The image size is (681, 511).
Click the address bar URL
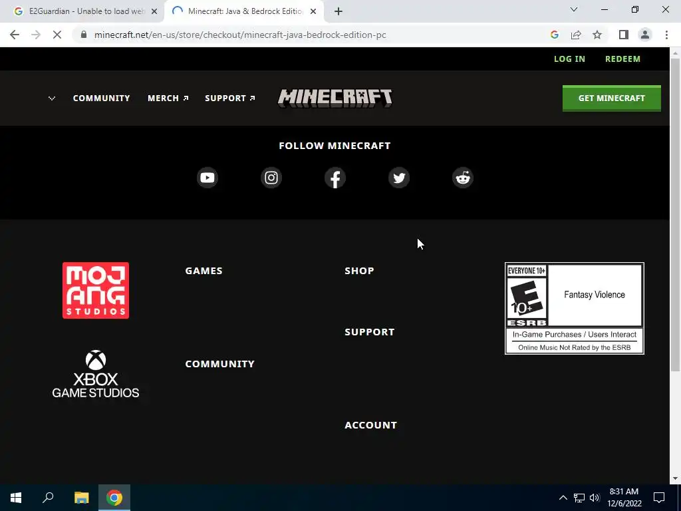point(240,35)
